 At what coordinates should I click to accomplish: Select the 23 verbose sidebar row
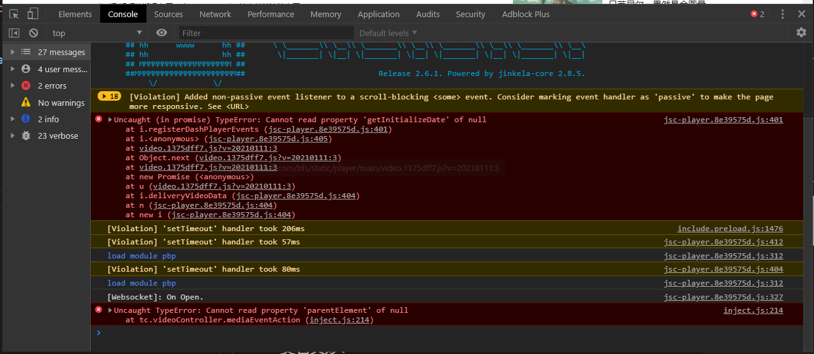point(45,136)
